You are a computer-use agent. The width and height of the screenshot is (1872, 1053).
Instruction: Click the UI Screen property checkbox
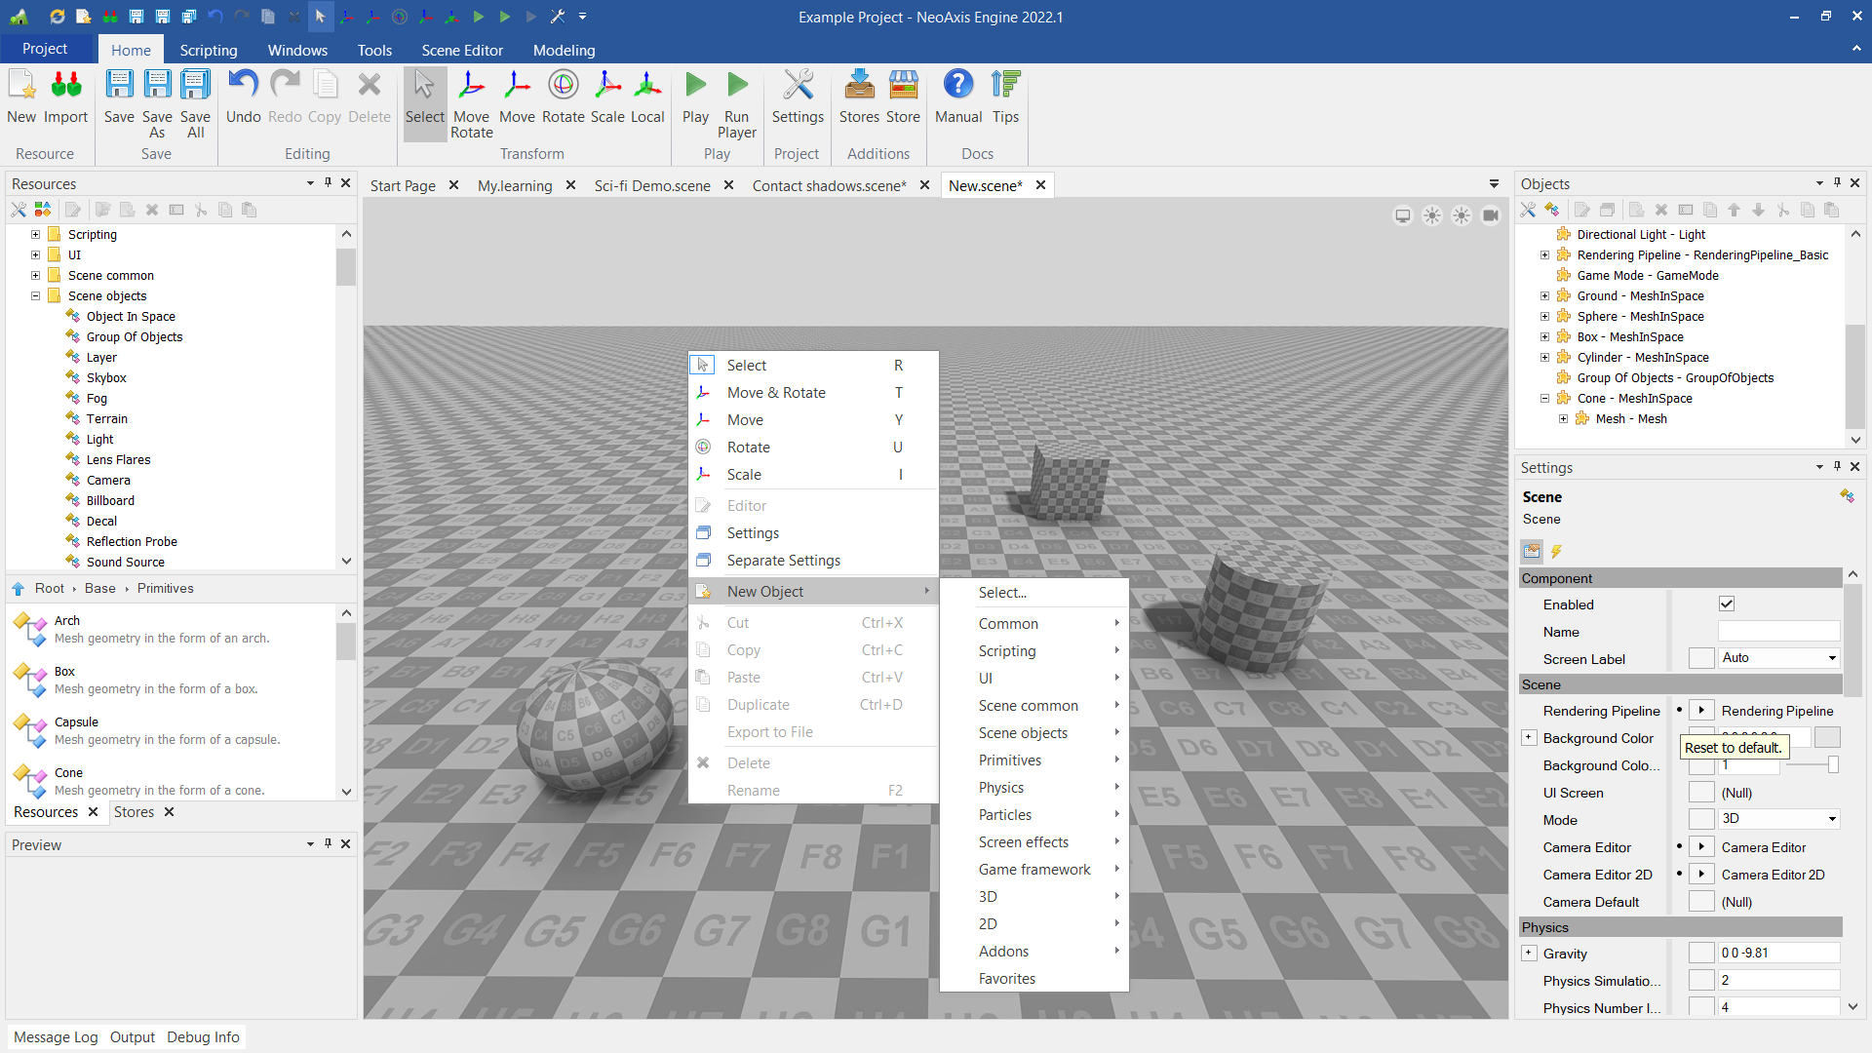[1701, 793]
